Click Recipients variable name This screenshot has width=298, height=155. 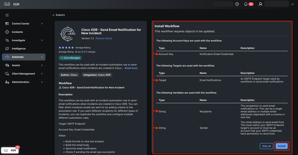pyautogui.click(x=206, y=111)
